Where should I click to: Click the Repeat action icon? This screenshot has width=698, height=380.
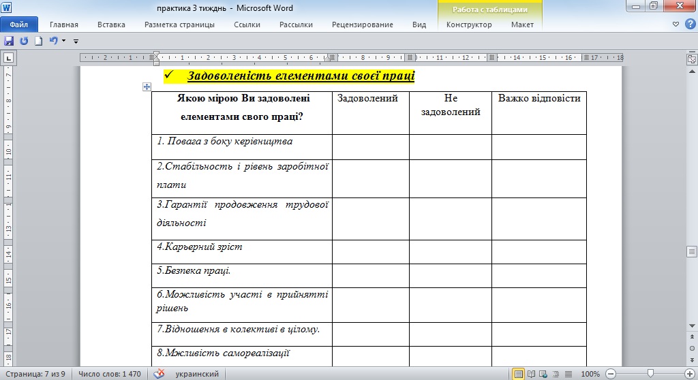[24, 41]
